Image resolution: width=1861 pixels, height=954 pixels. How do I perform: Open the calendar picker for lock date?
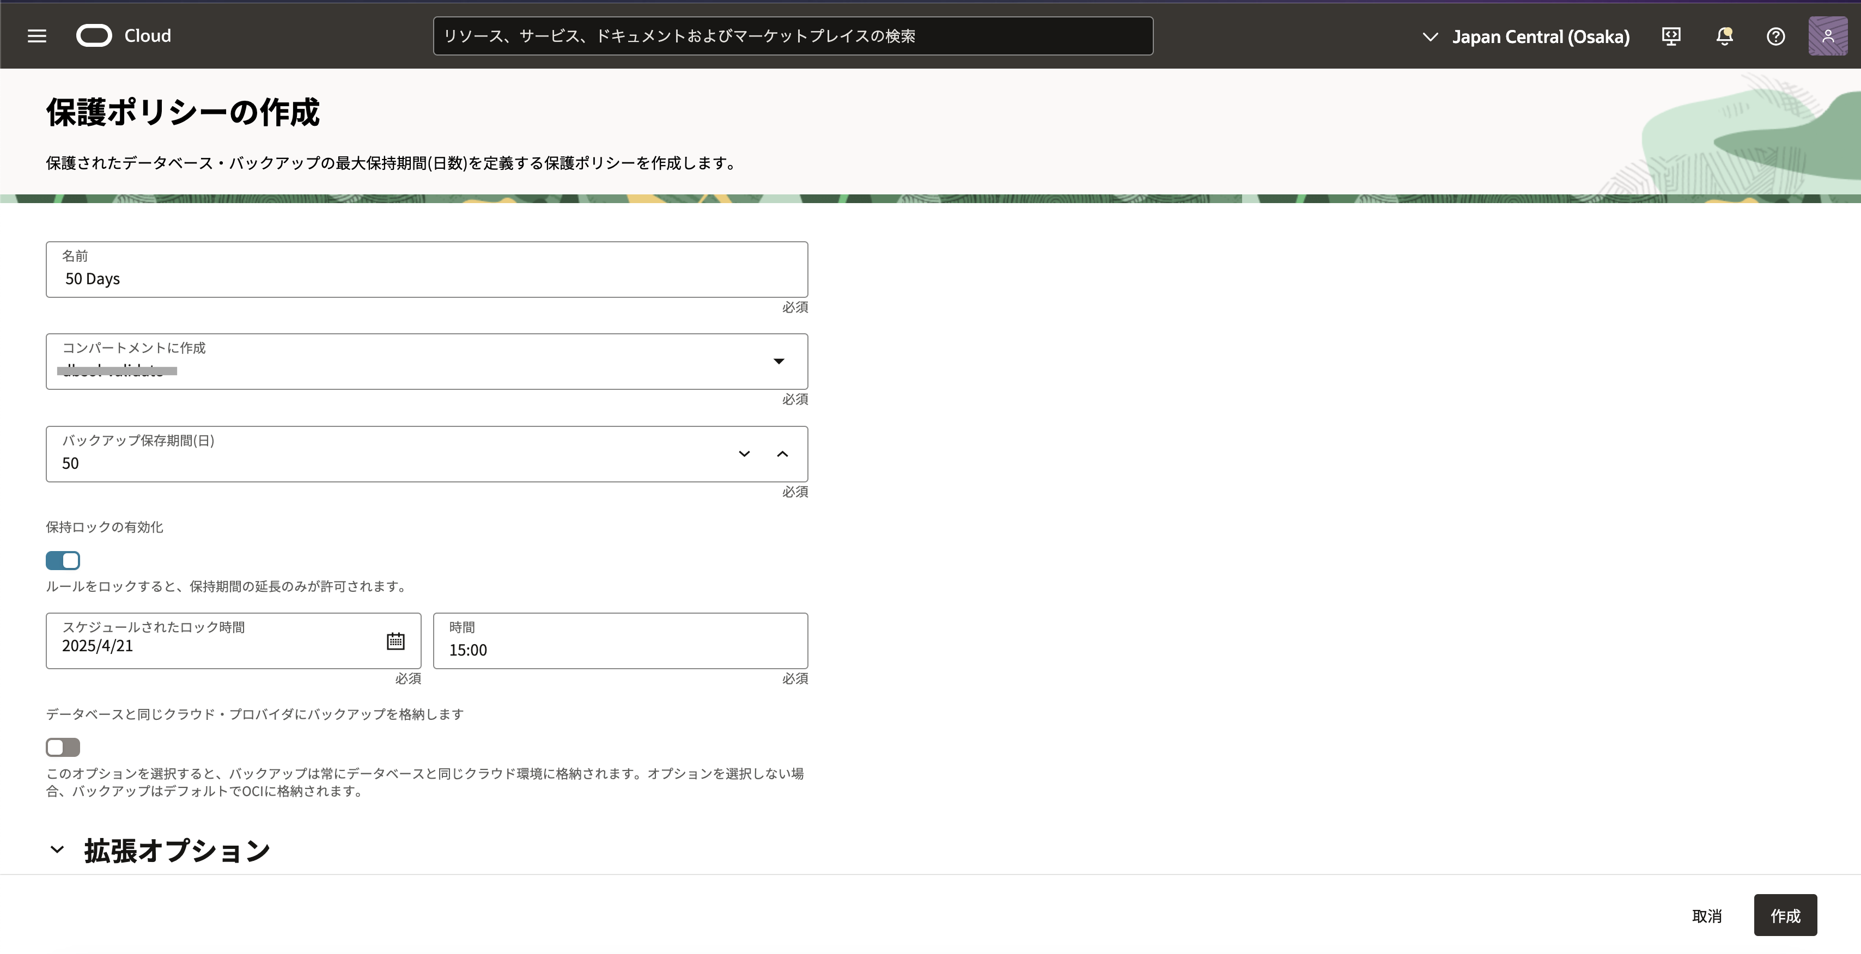tap(395, 640)
